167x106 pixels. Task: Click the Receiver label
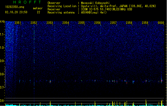(54, 9)
